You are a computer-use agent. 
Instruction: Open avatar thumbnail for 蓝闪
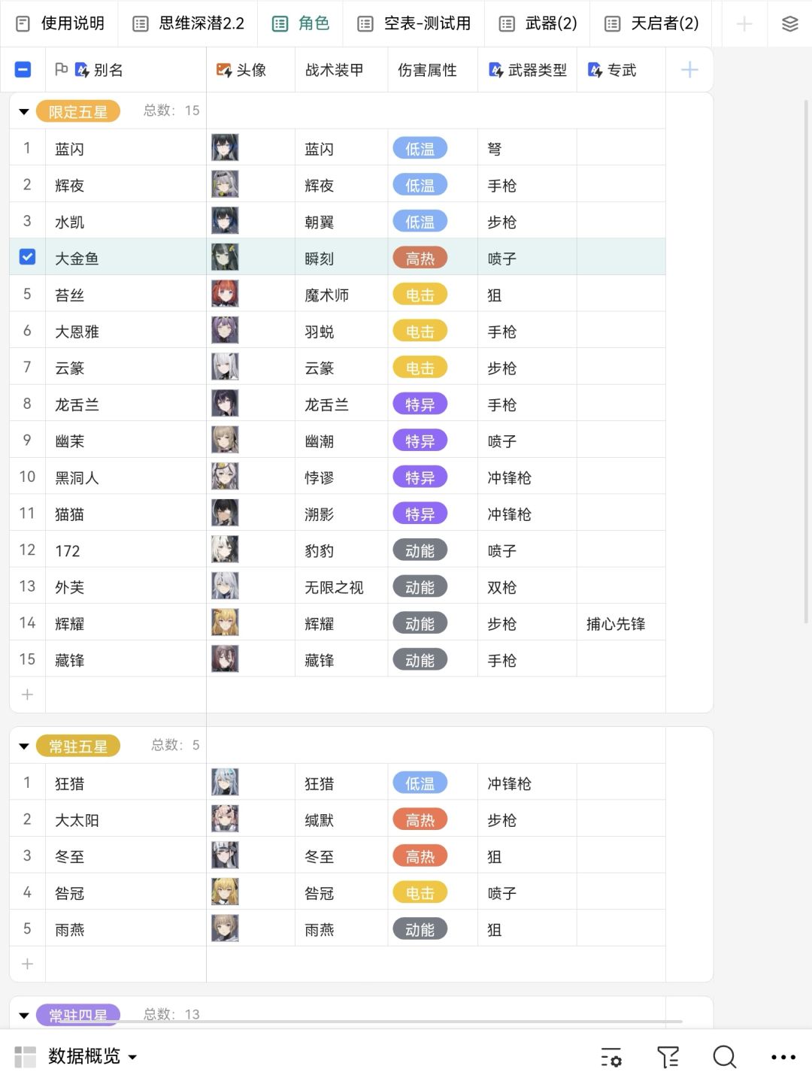(x=225, y=148)
